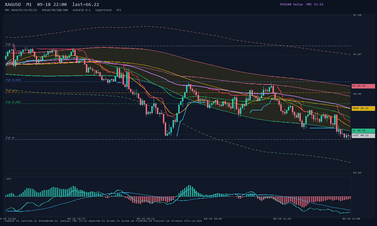Image resolution: width=377 pixels, height=226 pixels.
Task: Click the 66.65 price axis label
Action: (x=357, y=94)
